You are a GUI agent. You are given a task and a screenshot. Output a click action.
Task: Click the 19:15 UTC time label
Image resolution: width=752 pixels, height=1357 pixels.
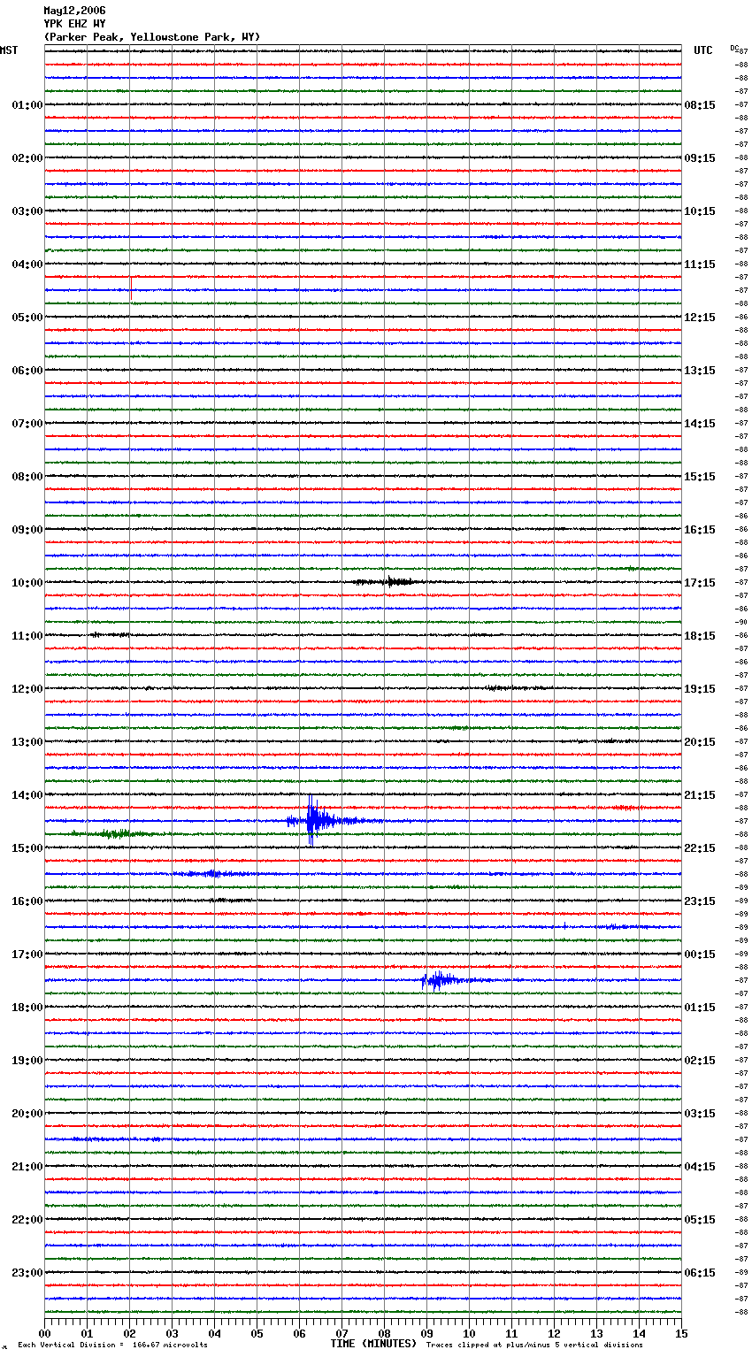700,689
